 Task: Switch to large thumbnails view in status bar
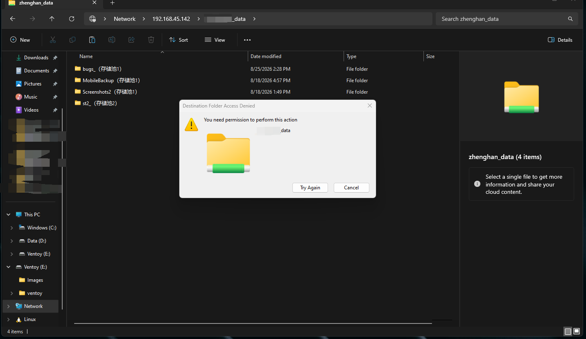(x=577, y=331)
